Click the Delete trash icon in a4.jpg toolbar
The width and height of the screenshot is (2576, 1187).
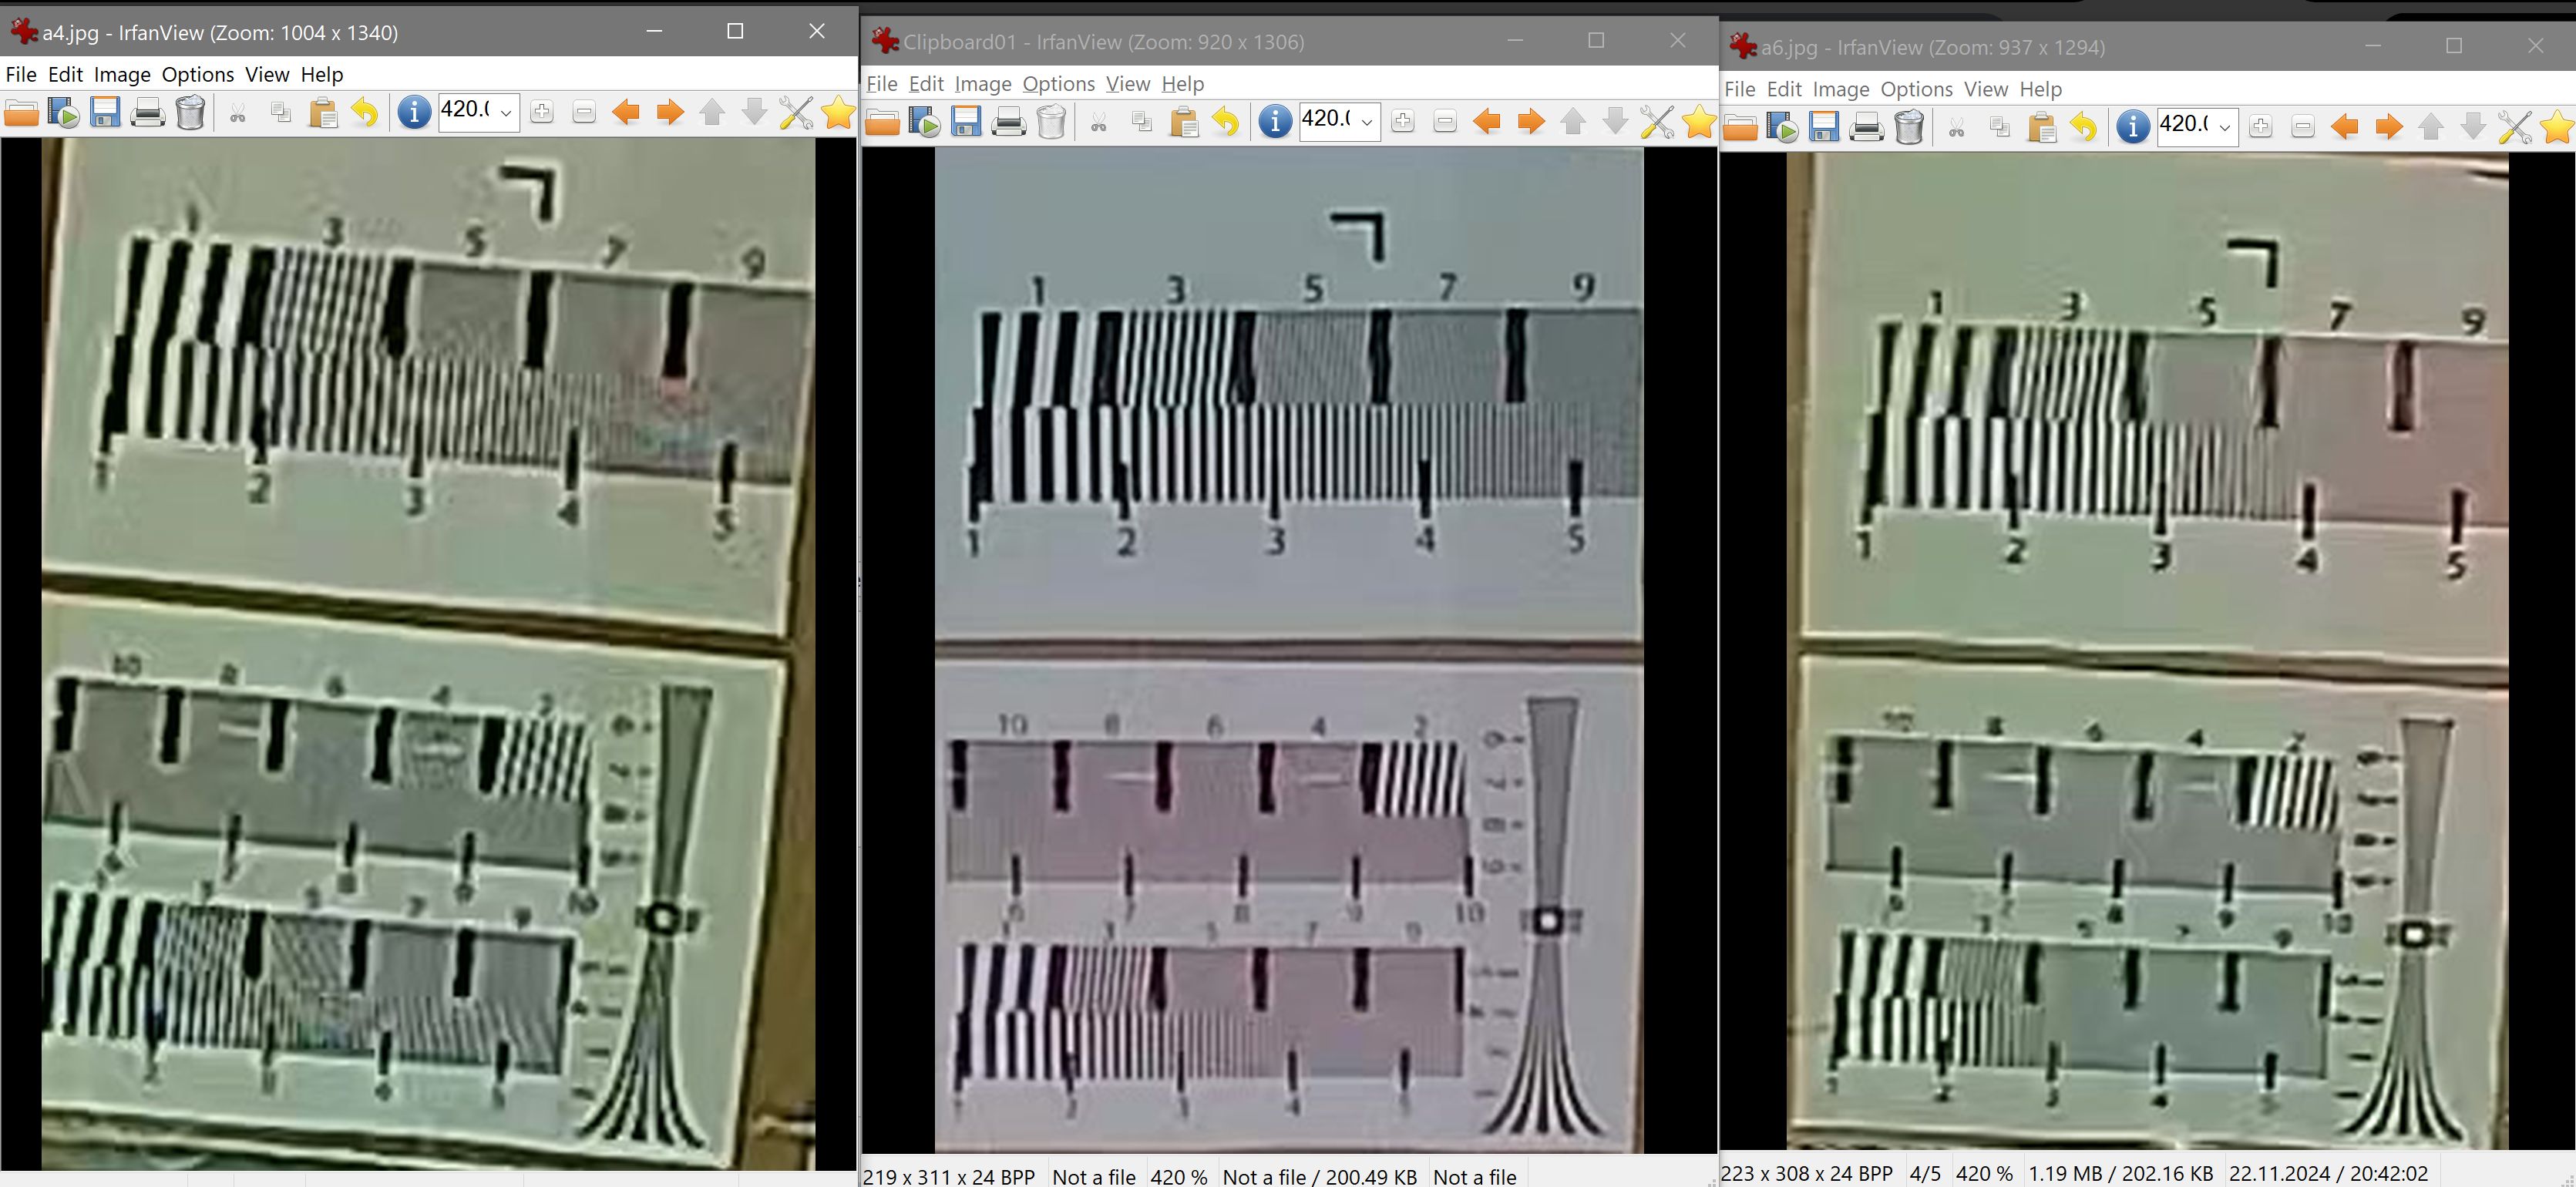pyautogui.click(x=190, y=112)
